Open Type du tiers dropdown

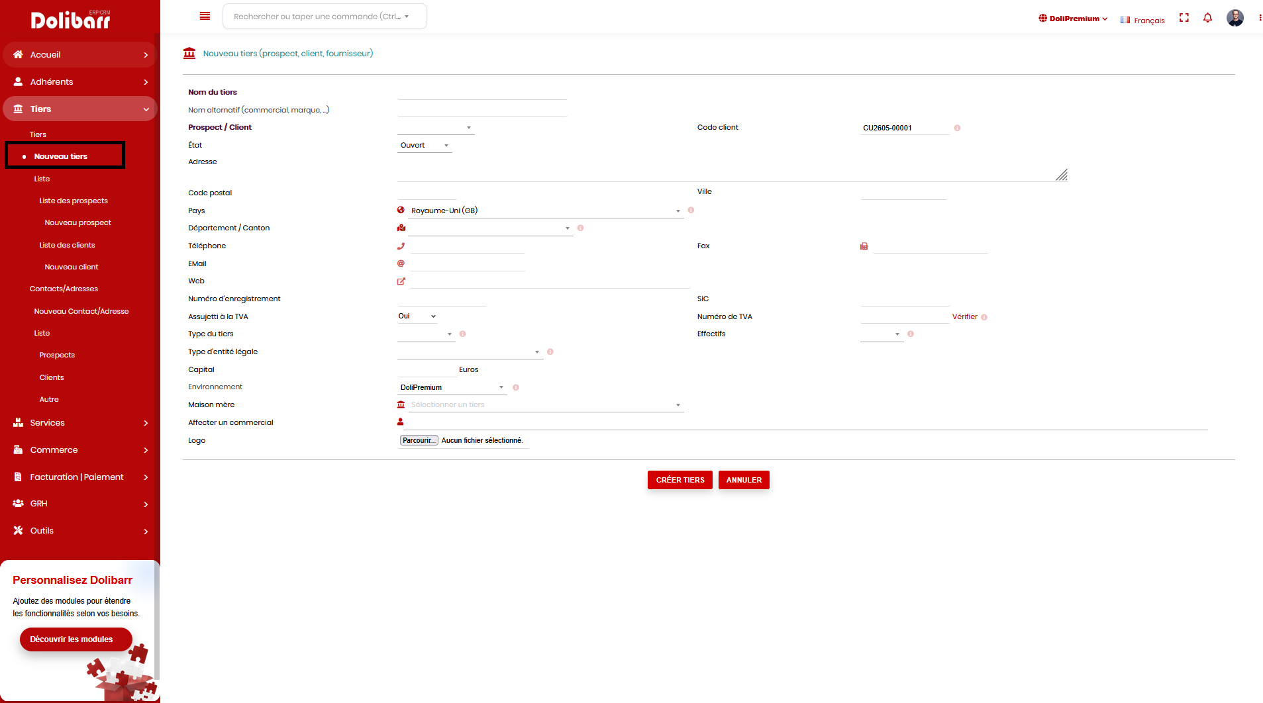pyautogui.click(x=426, y=334)
